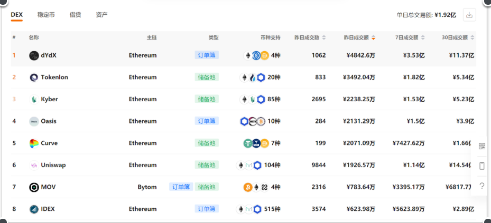Click the 515种 token count

click(x=272, y=209)
